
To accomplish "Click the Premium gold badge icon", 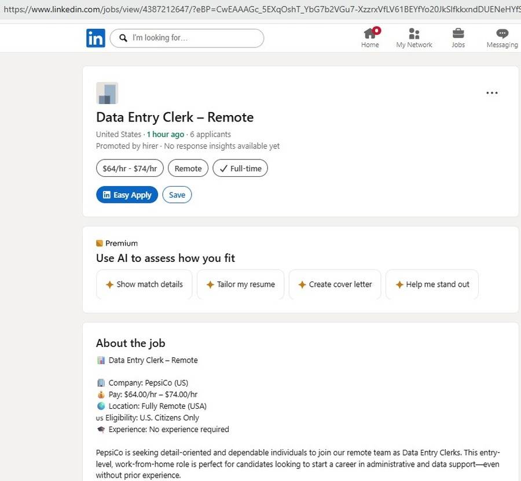I will pos(100,243).
